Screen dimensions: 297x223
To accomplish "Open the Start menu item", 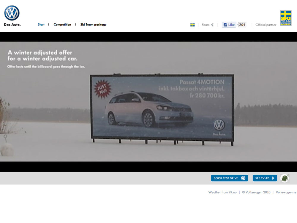I will [x=41, y=24].
